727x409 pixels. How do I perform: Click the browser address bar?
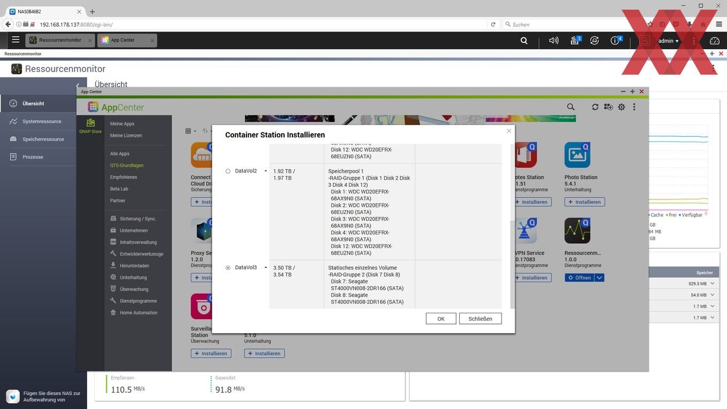pos(262,24)
